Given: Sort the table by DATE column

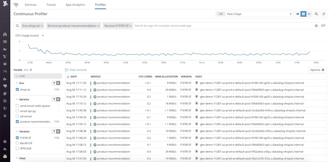Looking at the screenshot, I should point(72,77).
